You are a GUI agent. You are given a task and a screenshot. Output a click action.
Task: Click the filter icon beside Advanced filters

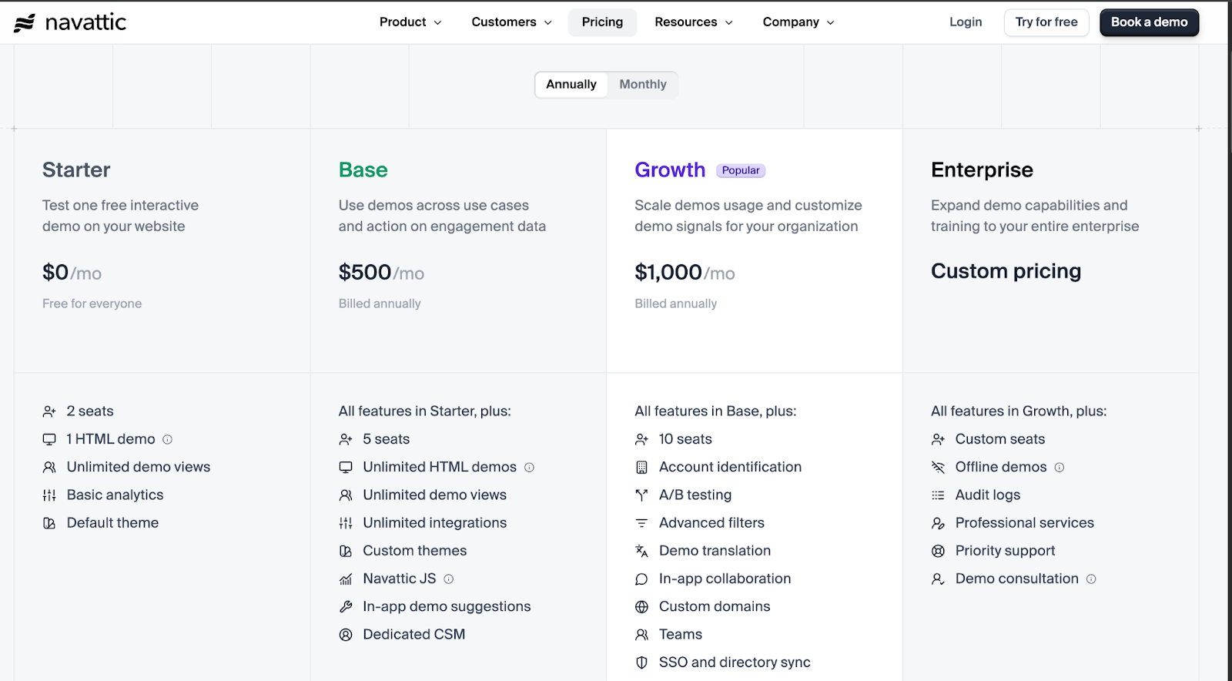641,523
